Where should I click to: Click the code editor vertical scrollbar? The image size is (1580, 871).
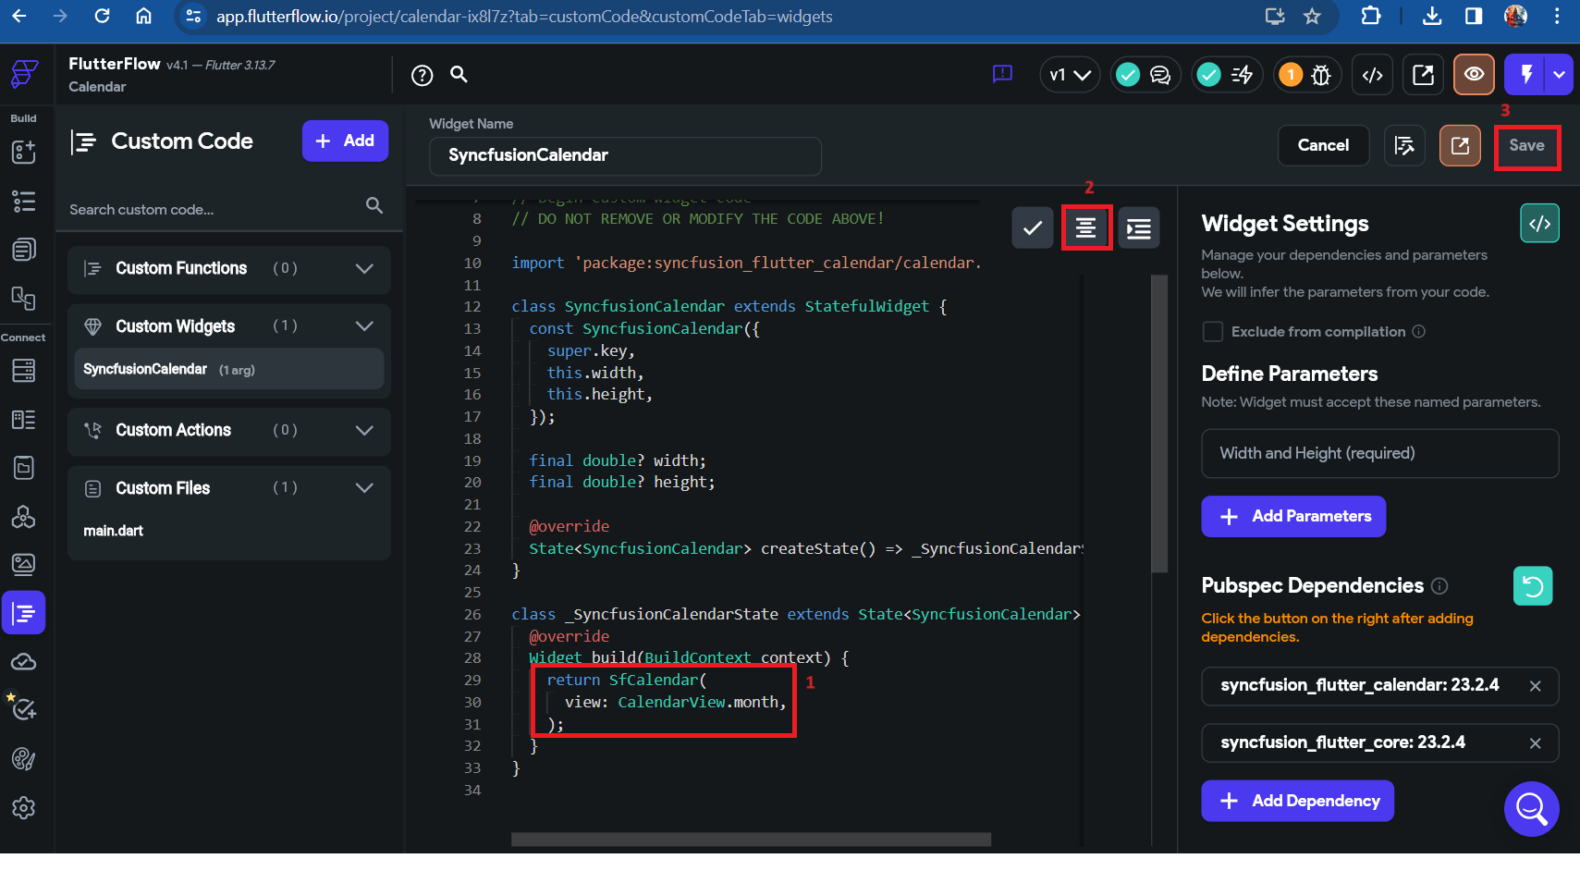pyautogui.click(x=1159, y=423)
